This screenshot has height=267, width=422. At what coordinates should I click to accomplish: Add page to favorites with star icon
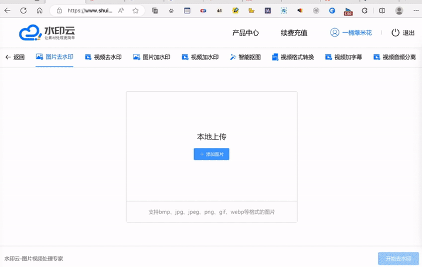click(135, 11)
